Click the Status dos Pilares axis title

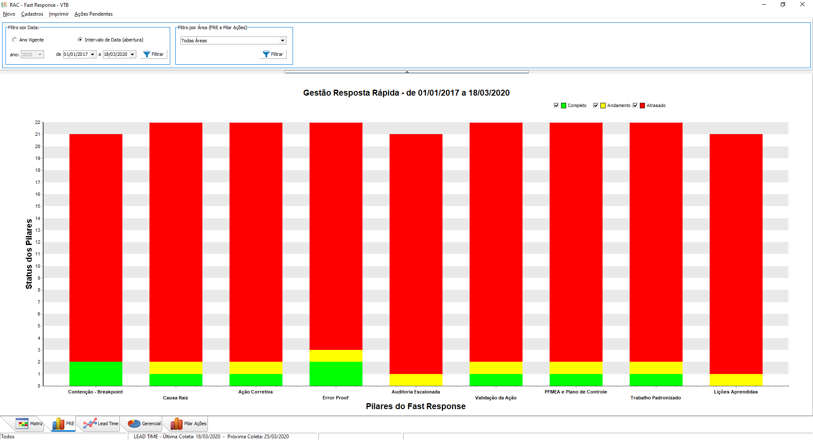point(29,254)
